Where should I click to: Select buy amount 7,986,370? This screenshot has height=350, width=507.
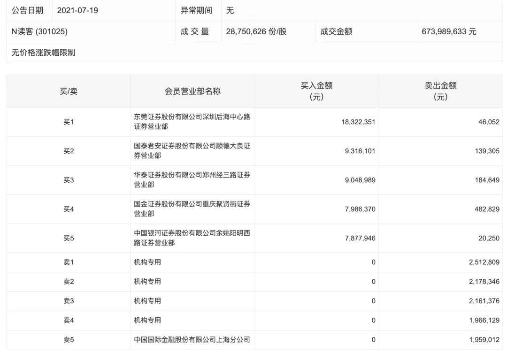pyautogui.click(x=360, y=209)
